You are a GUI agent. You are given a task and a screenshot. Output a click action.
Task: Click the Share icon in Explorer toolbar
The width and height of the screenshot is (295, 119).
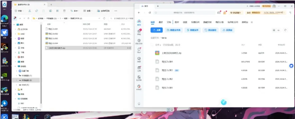coord(57,11)
